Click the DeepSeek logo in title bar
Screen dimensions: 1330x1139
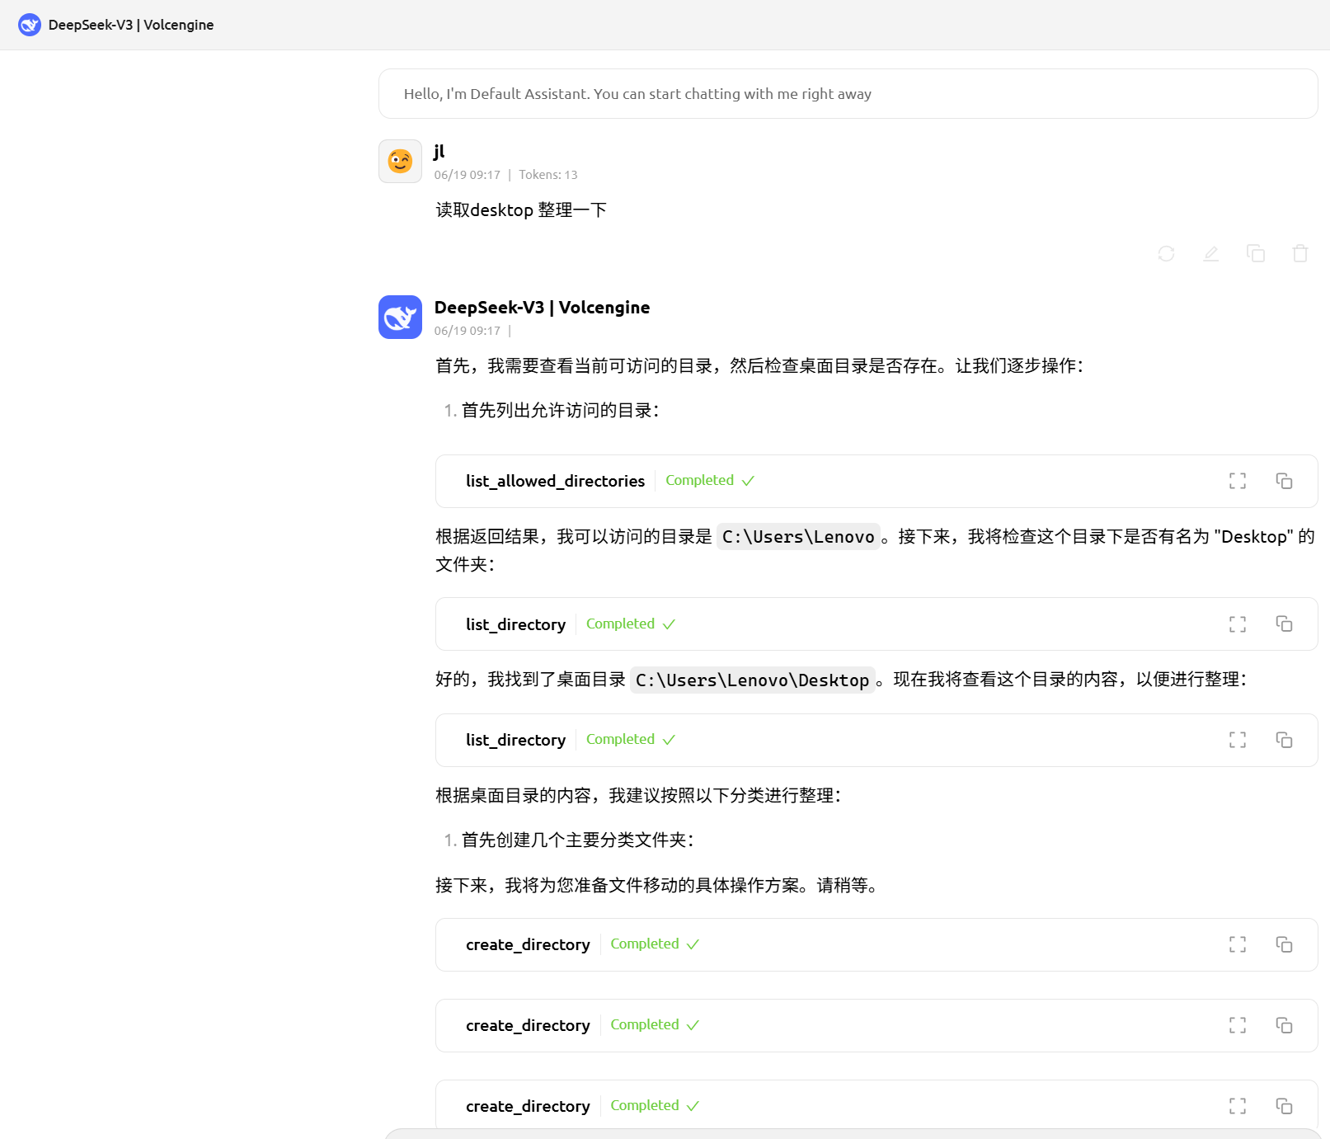pos(30,25)
